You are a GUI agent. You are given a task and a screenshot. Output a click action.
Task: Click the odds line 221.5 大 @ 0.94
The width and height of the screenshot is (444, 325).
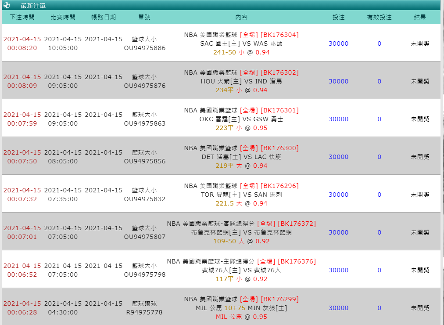point(241,203)
